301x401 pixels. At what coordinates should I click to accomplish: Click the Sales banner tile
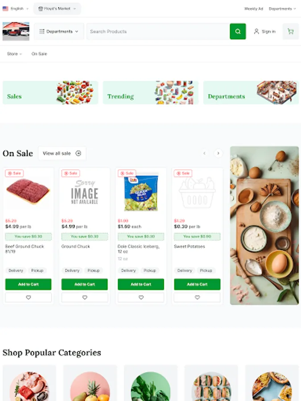(x=50, y=93)
